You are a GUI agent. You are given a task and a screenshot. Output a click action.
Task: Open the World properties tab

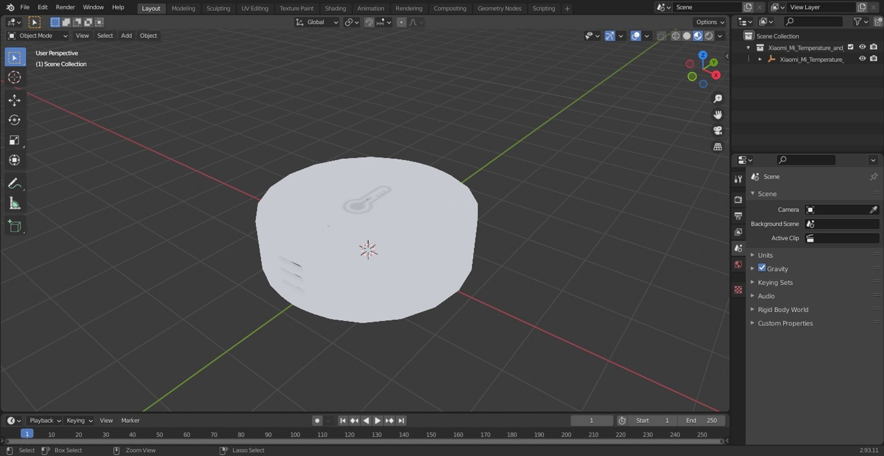pyautogui.click(x=739, y=265)
